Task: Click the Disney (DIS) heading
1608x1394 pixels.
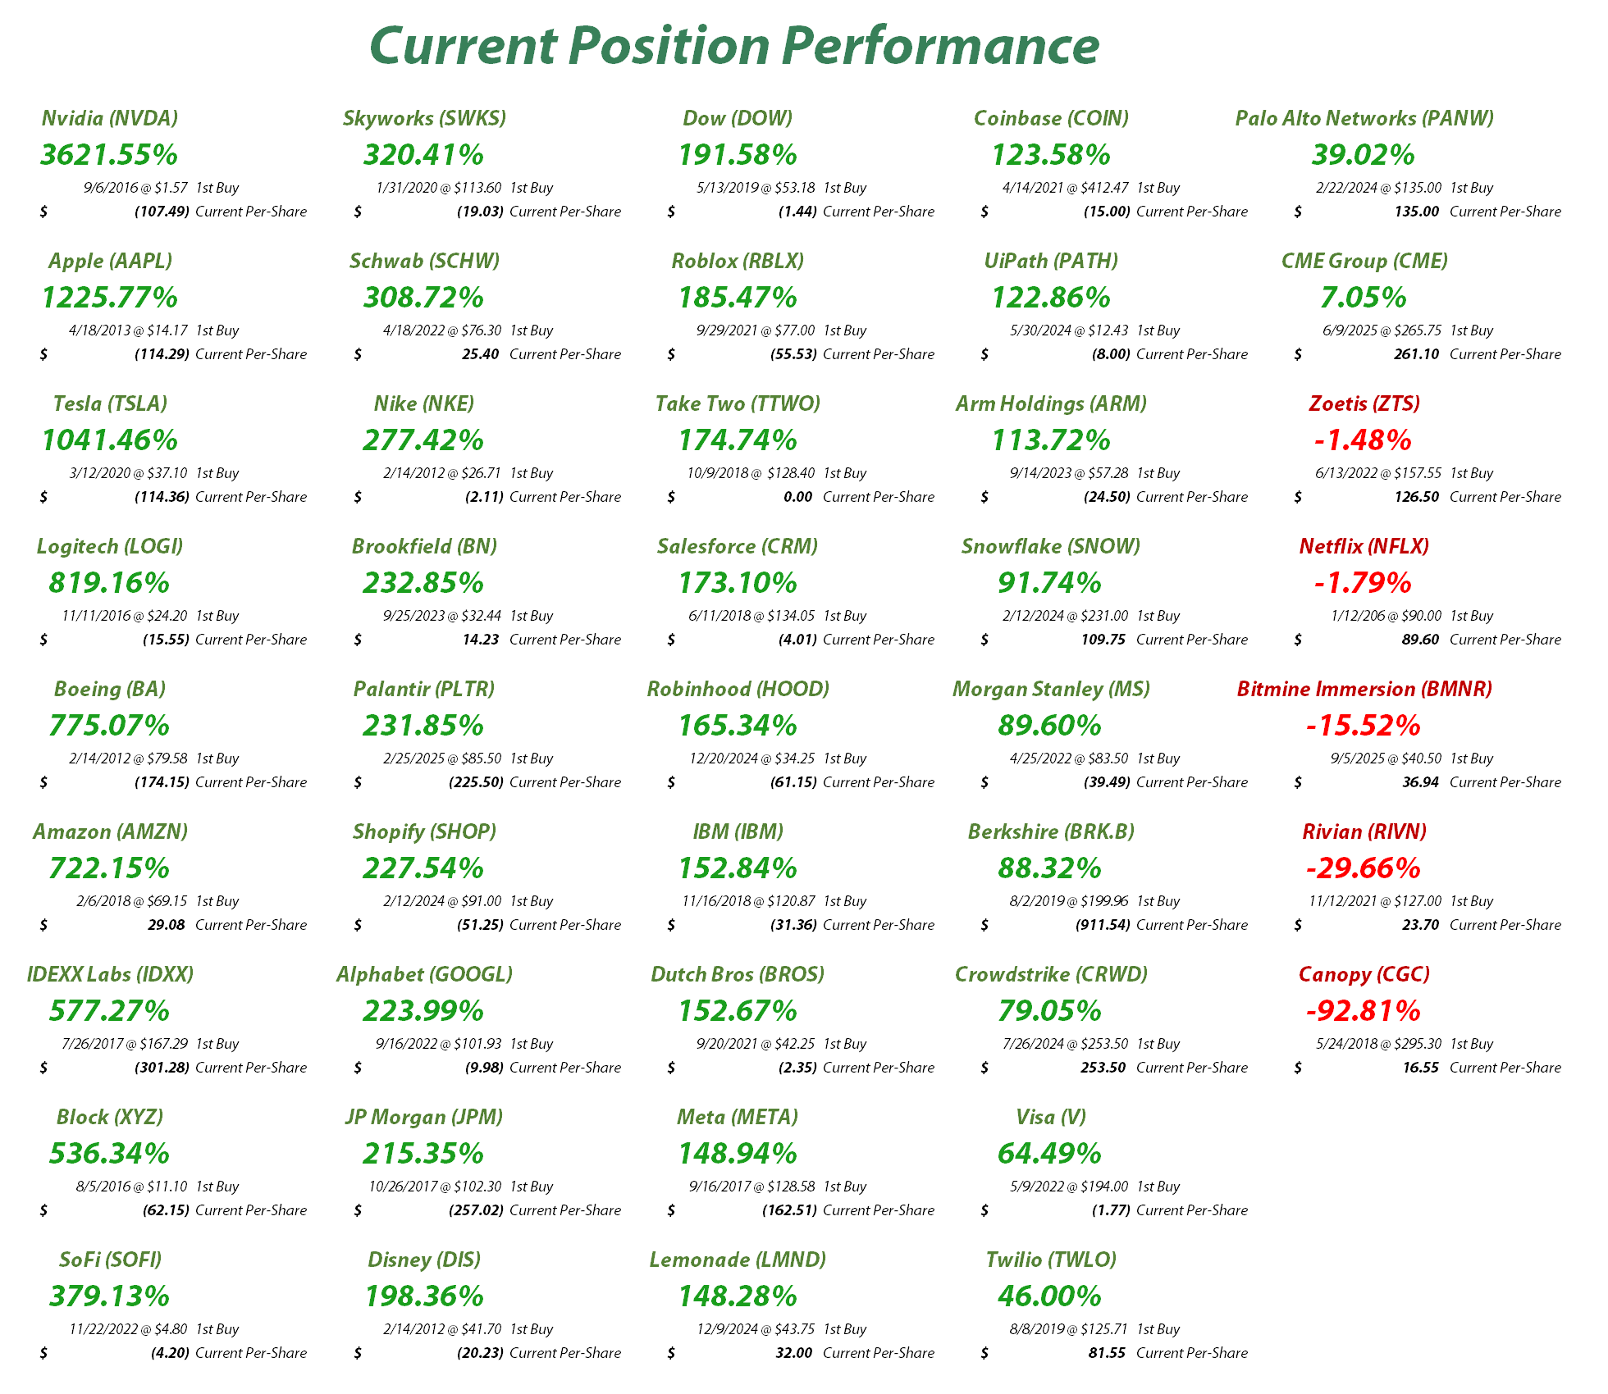Action: tap(424, 1260)
